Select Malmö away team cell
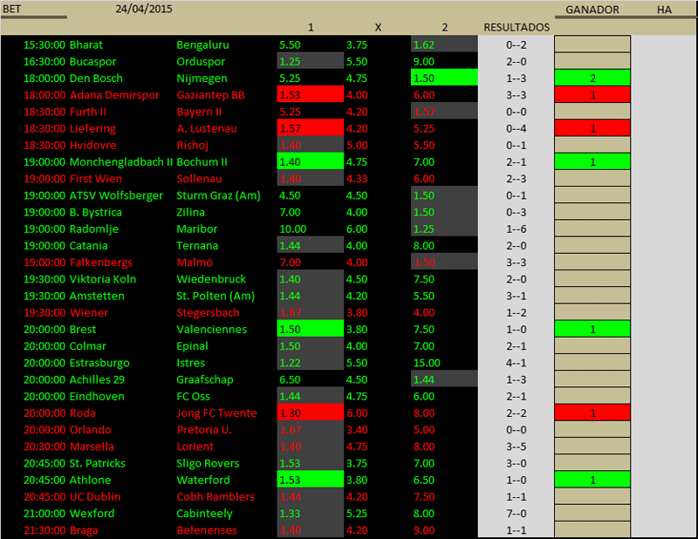 pyautogui.click(x=194, y=263)
